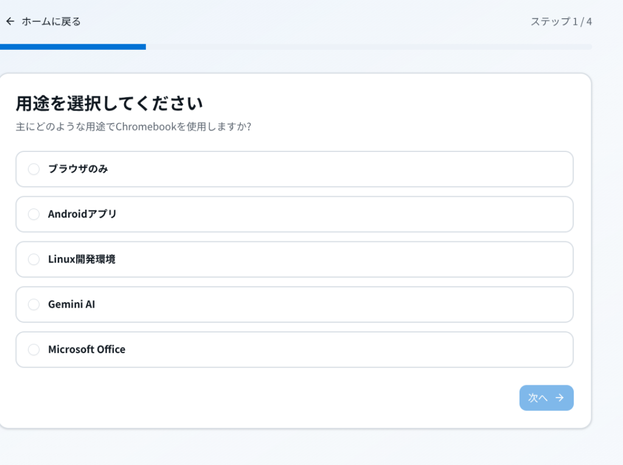The image size is (623, 465).
Task: Click the Microsoft Office option label text
Action: (86, 350)
